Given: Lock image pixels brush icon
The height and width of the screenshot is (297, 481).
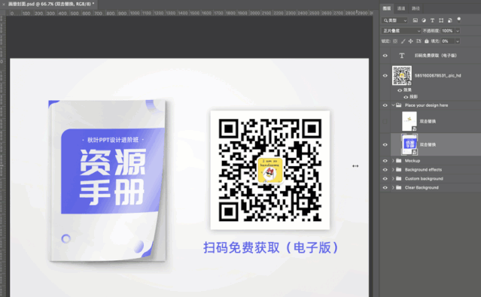Looking at the screenshot, I should pos(403,41).
